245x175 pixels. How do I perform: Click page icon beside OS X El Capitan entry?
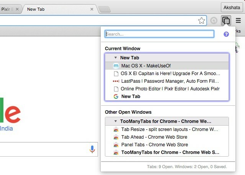pos(116,74)
